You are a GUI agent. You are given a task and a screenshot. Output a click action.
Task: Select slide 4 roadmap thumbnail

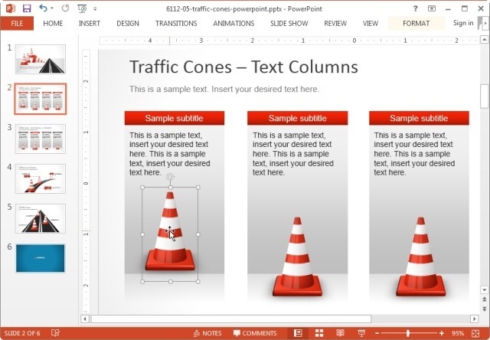[41, 178]
